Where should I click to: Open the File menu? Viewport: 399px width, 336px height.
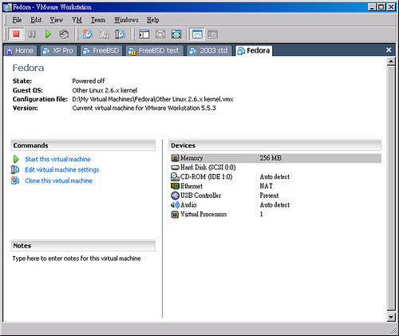tap(17, 20)
